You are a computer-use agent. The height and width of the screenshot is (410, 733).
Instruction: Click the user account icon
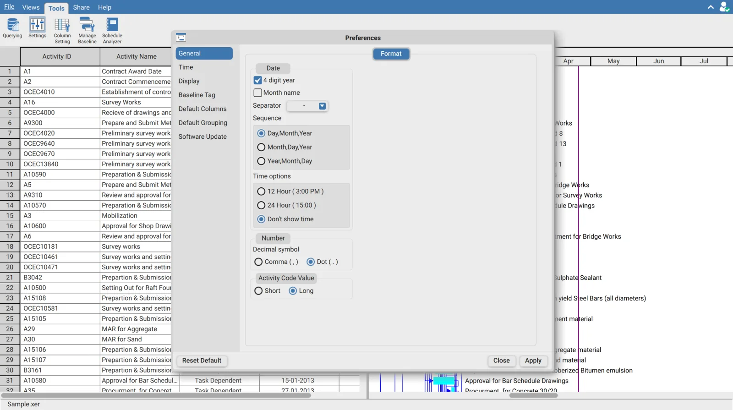pyautogui.click(x=724, y=7)
